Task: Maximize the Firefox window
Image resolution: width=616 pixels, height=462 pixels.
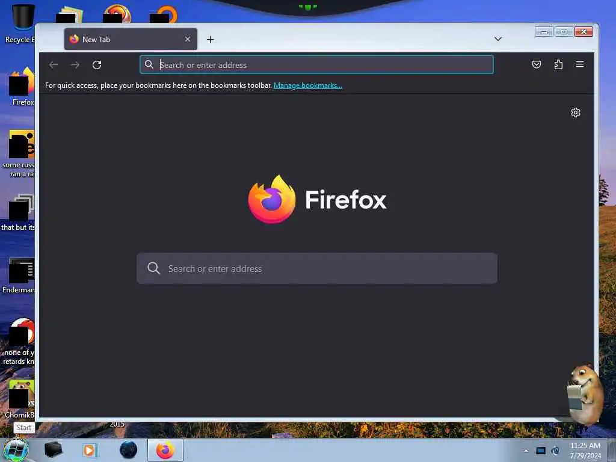Action: [564, 32]
